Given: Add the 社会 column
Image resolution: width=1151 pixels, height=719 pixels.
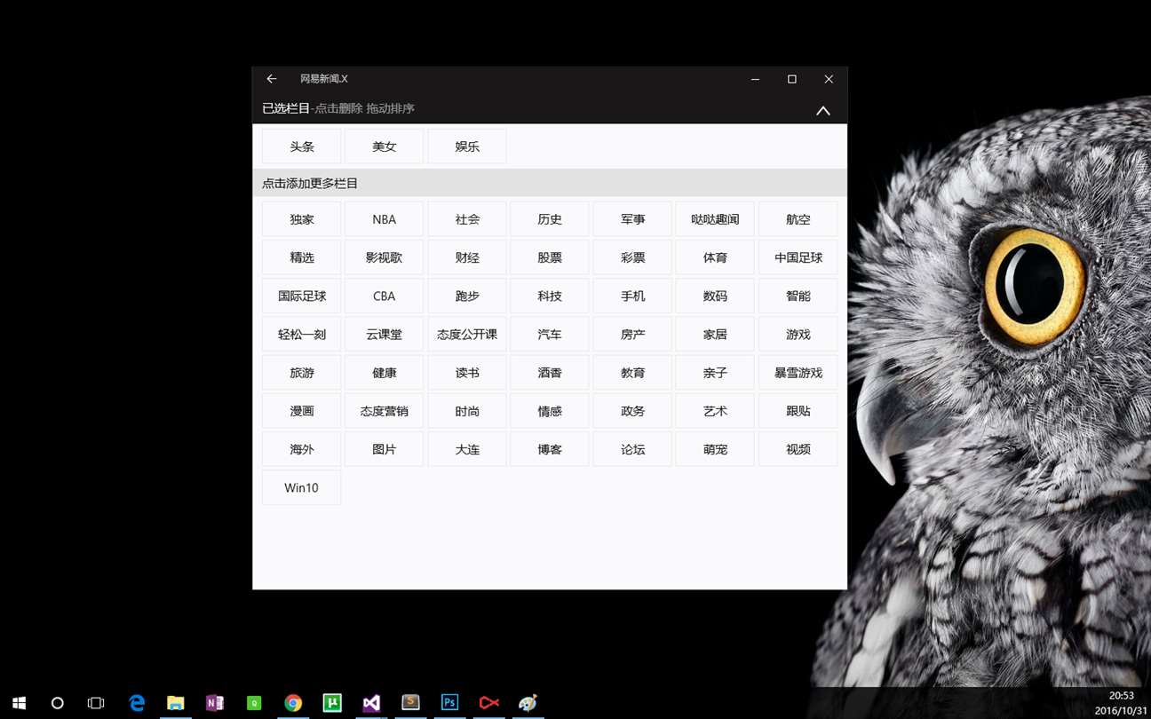Looking at the screenshot, I should point(467,219).
